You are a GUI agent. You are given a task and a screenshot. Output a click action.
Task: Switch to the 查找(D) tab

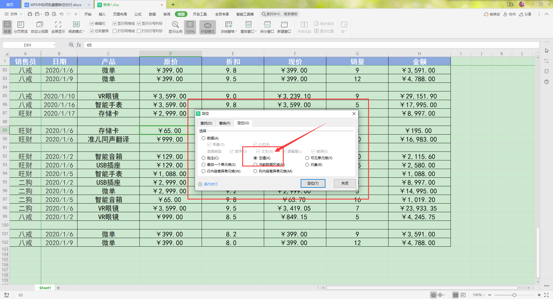[206, 123]
